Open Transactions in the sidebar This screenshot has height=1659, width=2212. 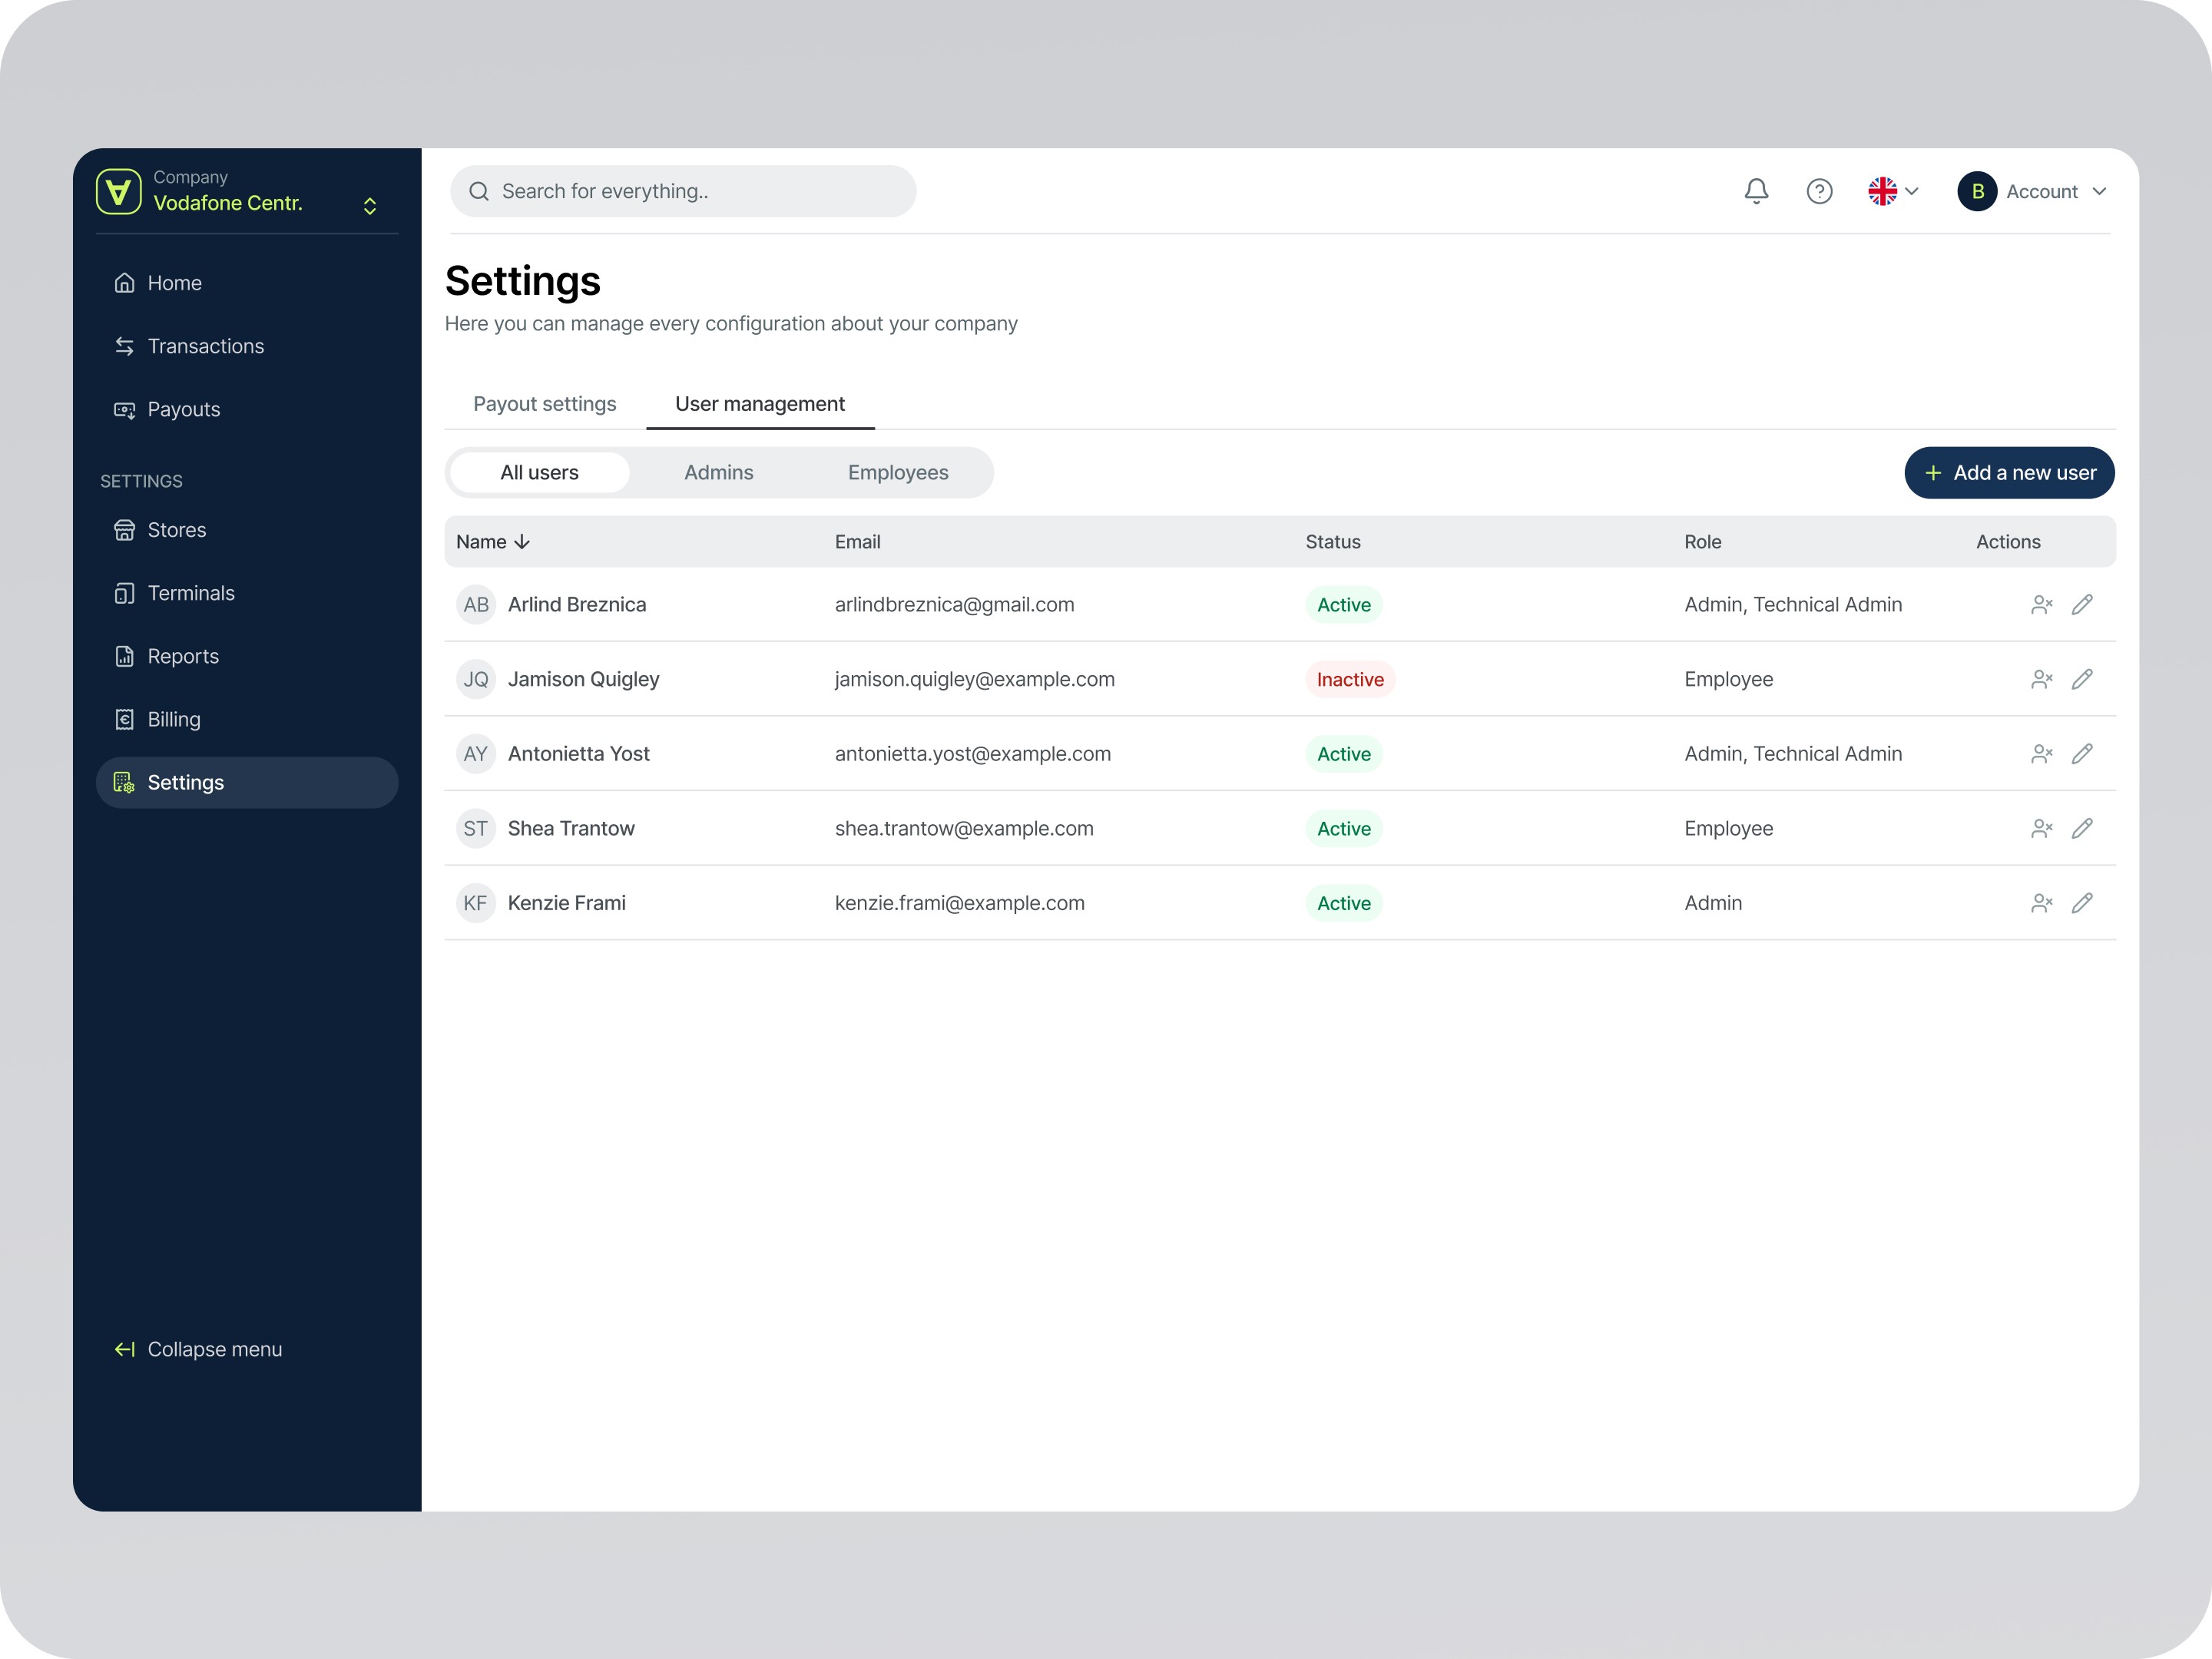click(205, 346)
